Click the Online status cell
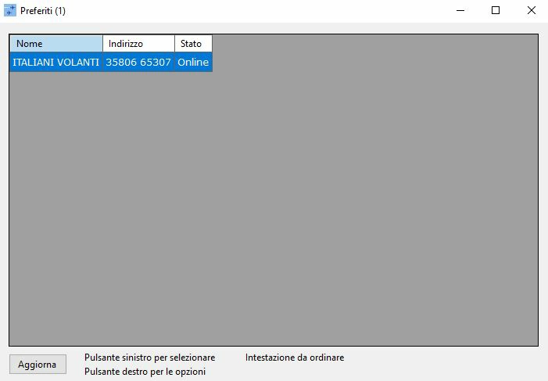 (193, 62)
